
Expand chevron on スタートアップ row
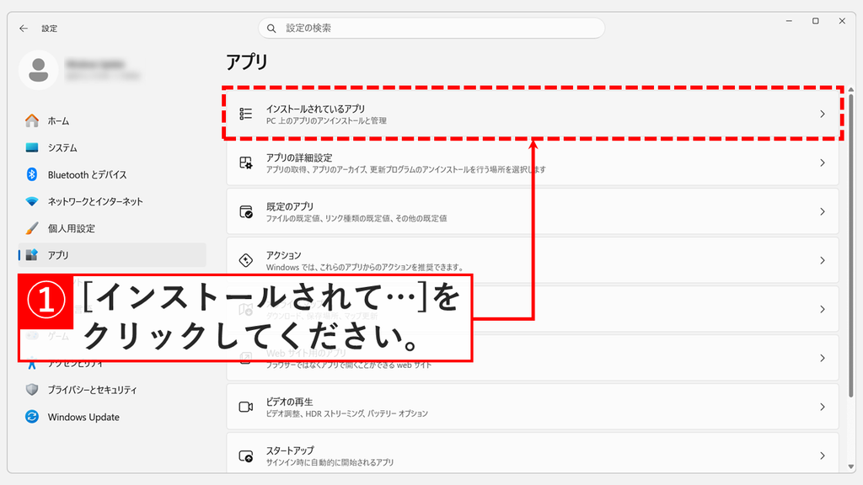point(823,456)
